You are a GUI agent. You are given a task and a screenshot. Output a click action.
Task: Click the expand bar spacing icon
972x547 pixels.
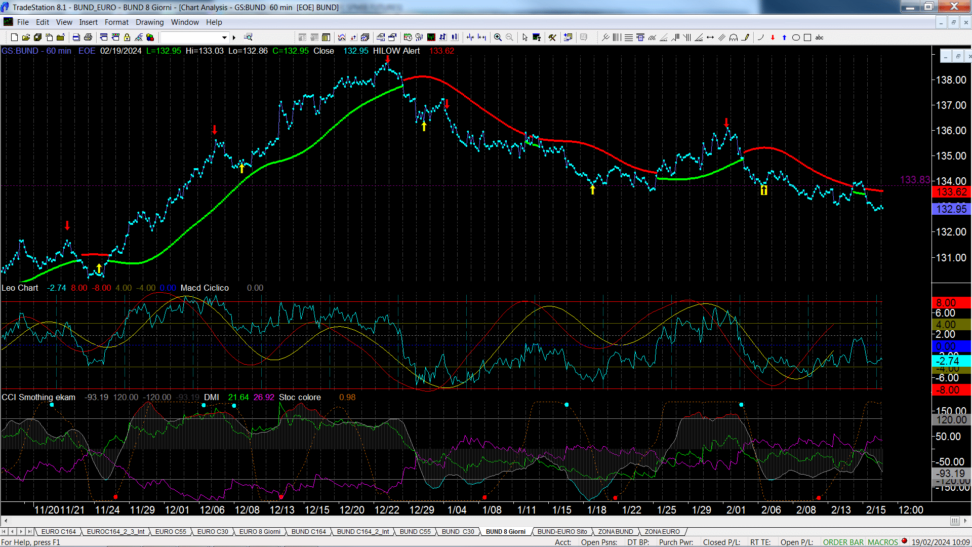click(482, 37)
